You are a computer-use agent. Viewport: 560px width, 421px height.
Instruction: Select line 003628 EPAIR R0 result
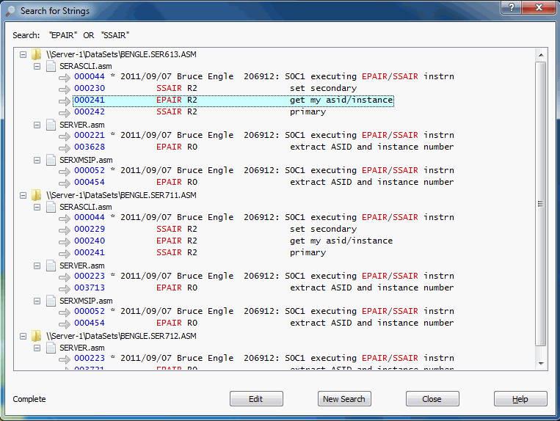tap(264, 147)
